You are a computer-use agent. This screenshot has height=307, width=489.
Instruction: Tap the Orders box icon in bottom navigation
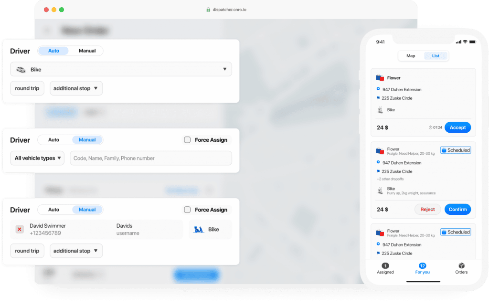tap(461, 266)
